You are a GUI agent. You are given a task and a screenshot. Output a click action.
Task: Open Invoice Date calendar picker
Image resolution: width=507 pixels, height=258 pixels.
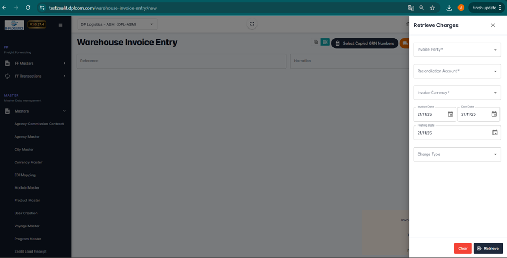pyautogui.click(x=450, y=114)
